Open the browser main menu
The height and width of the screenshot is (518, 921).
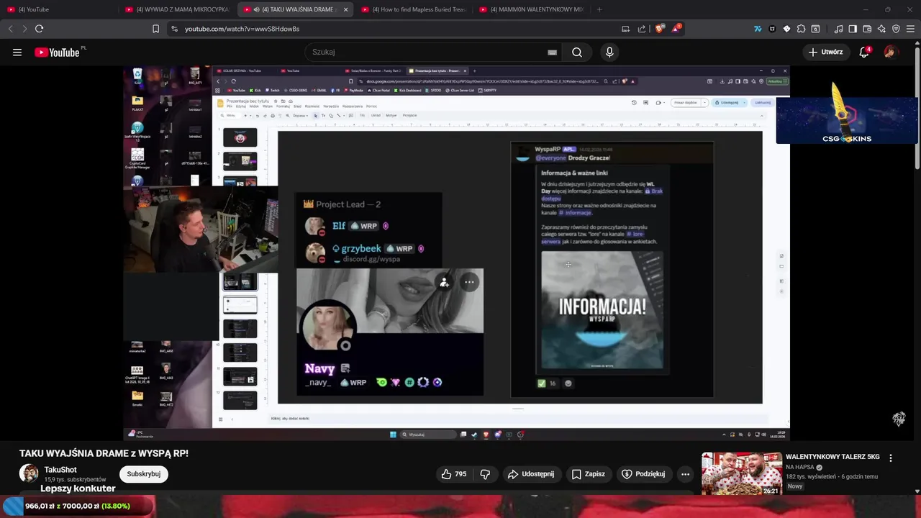[911, 29]
